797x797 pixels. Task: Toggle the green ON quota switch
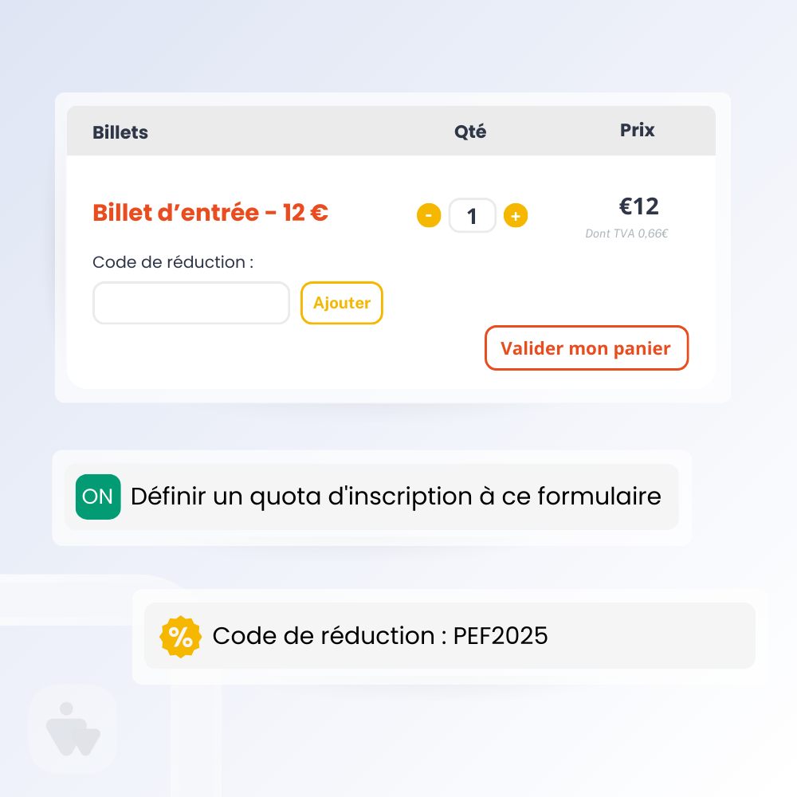98,497
